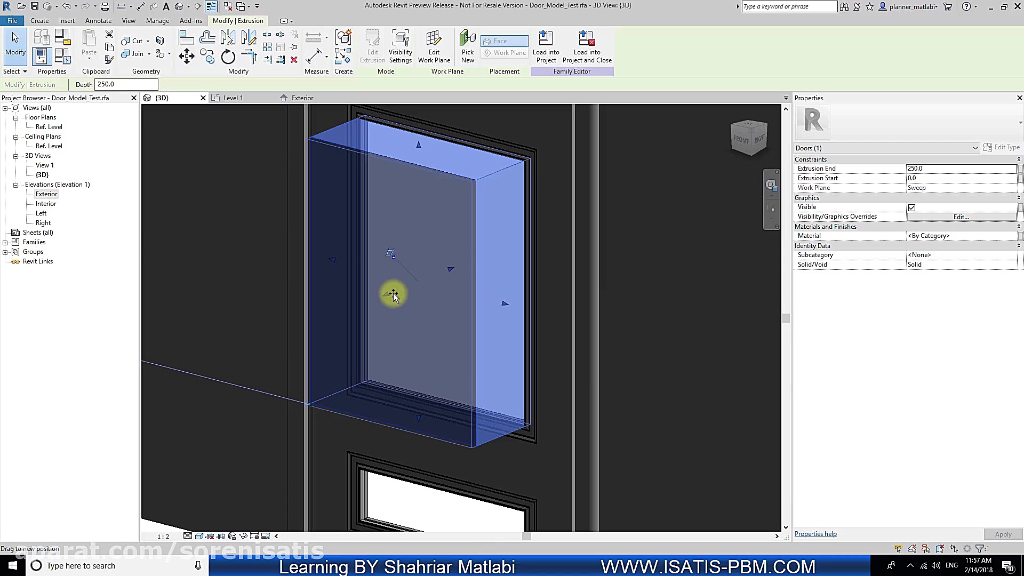Select the Move tool in Modify panel
This screenshot has width=1024, height=576.
click(x=186, y=56)
